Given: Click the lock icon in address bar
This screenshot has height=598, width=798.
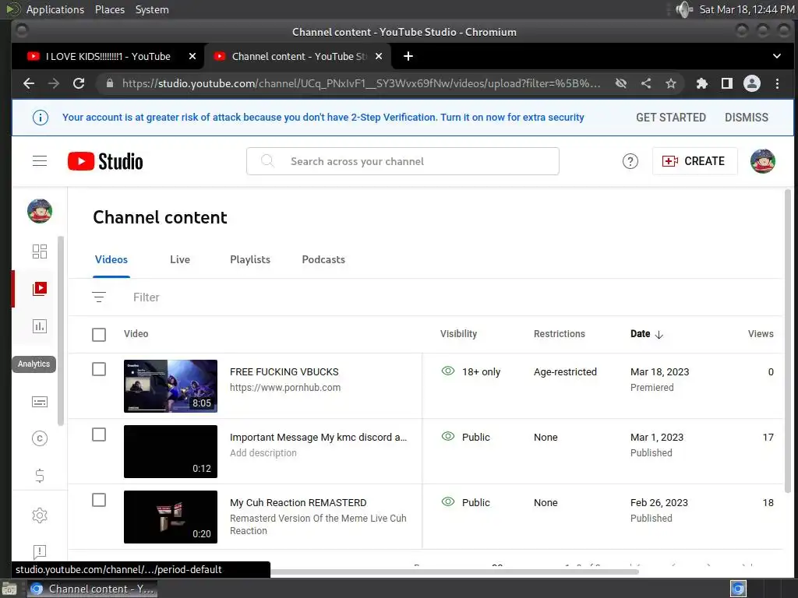Looking at the screenshot, I should (x=109, y=83).
